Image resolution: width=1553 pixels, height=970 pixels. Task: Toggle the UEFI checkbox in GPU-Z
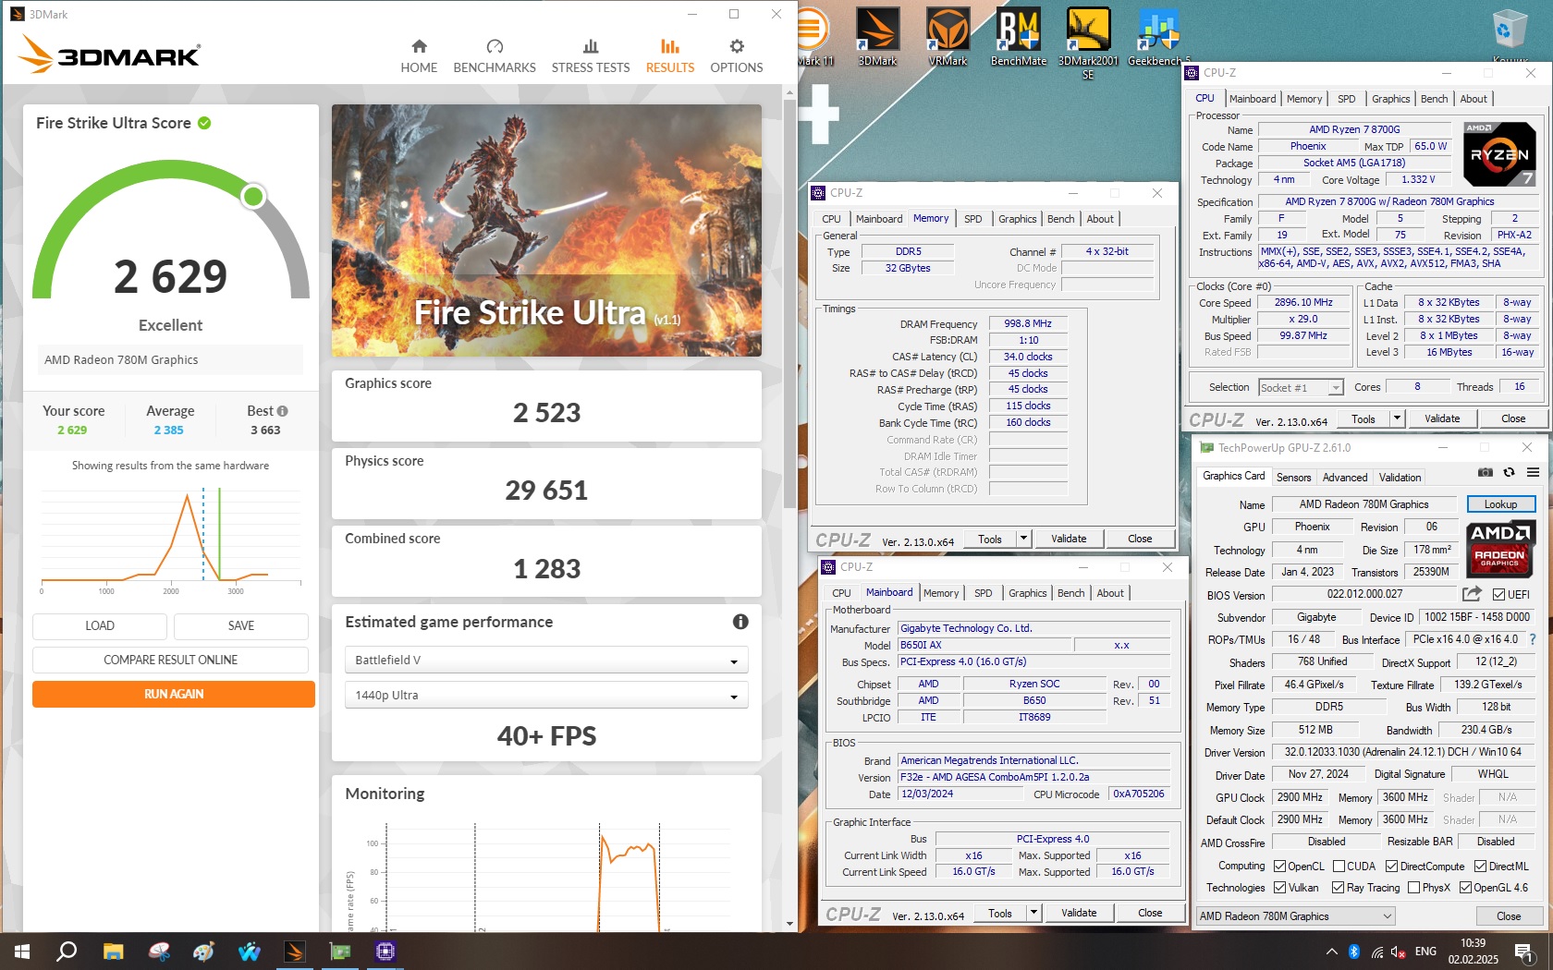tap(1499, 595)
